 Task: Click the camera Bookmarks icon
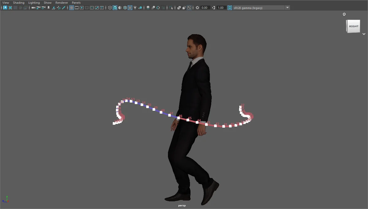click(x=48, y=8)
